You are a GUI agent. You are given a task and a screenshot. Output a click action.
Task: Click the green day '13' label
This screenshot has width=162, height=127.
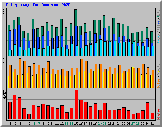(66, 124)
